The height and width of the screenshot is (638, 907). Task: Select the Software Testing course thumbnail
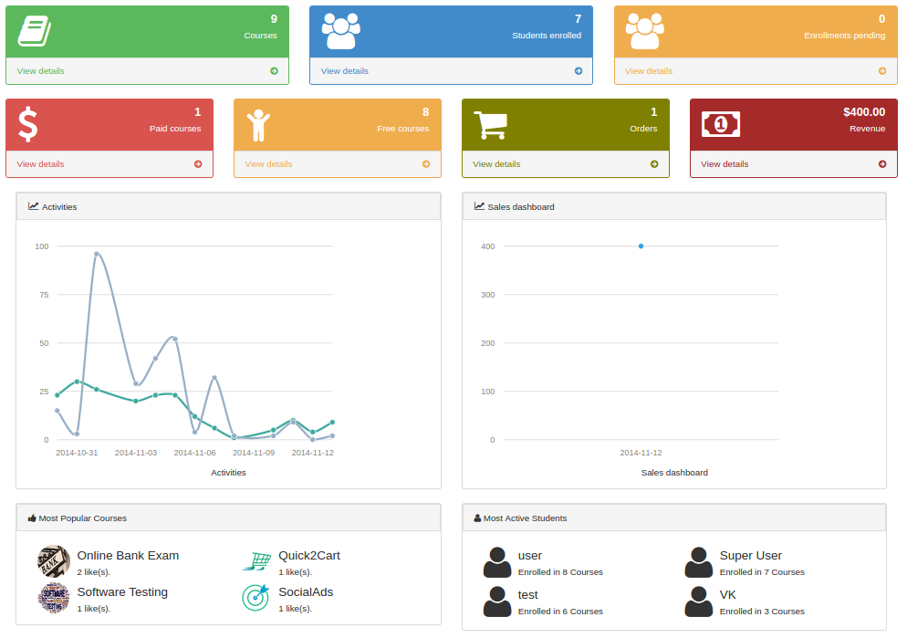pos(54,598)
